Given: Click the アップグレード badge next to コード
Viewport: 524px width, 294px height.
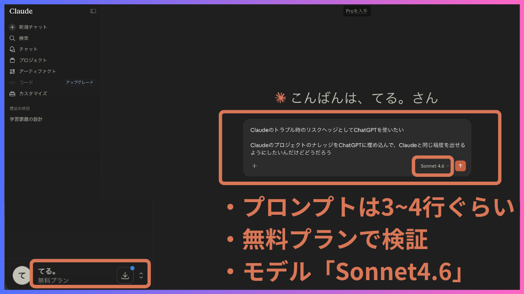Looking at the screenshot, I should coord(79,82).
